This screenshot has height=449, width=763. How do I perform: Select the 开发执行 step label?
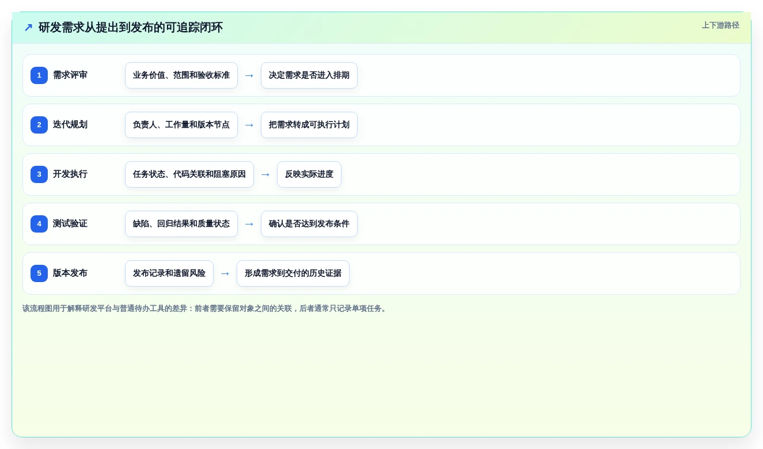pos(70,174)
